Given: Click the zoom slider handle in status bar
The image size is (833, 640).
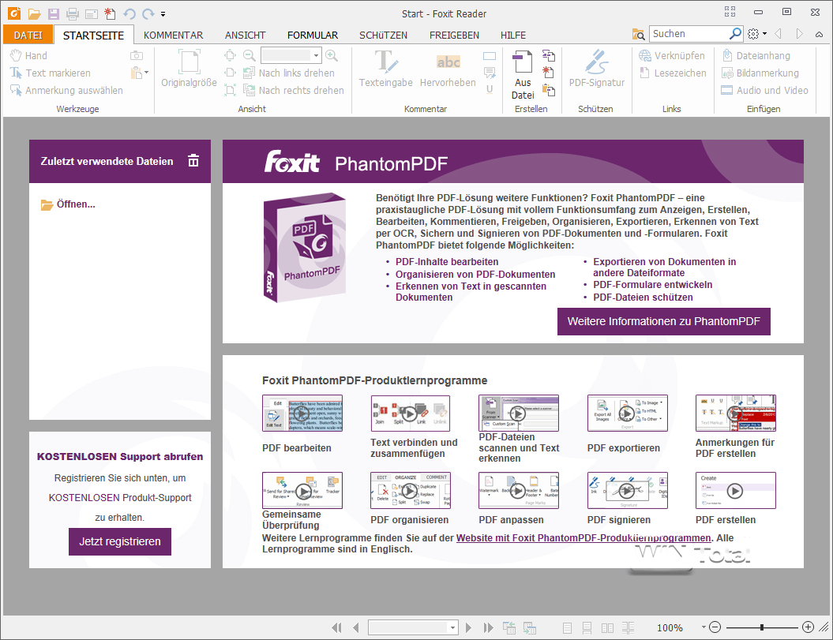Looking at the screenshot, I should click(762, 627).
